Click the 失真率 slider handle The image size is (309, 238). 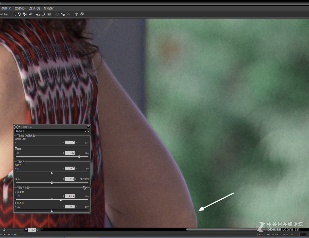click(52, 173)
